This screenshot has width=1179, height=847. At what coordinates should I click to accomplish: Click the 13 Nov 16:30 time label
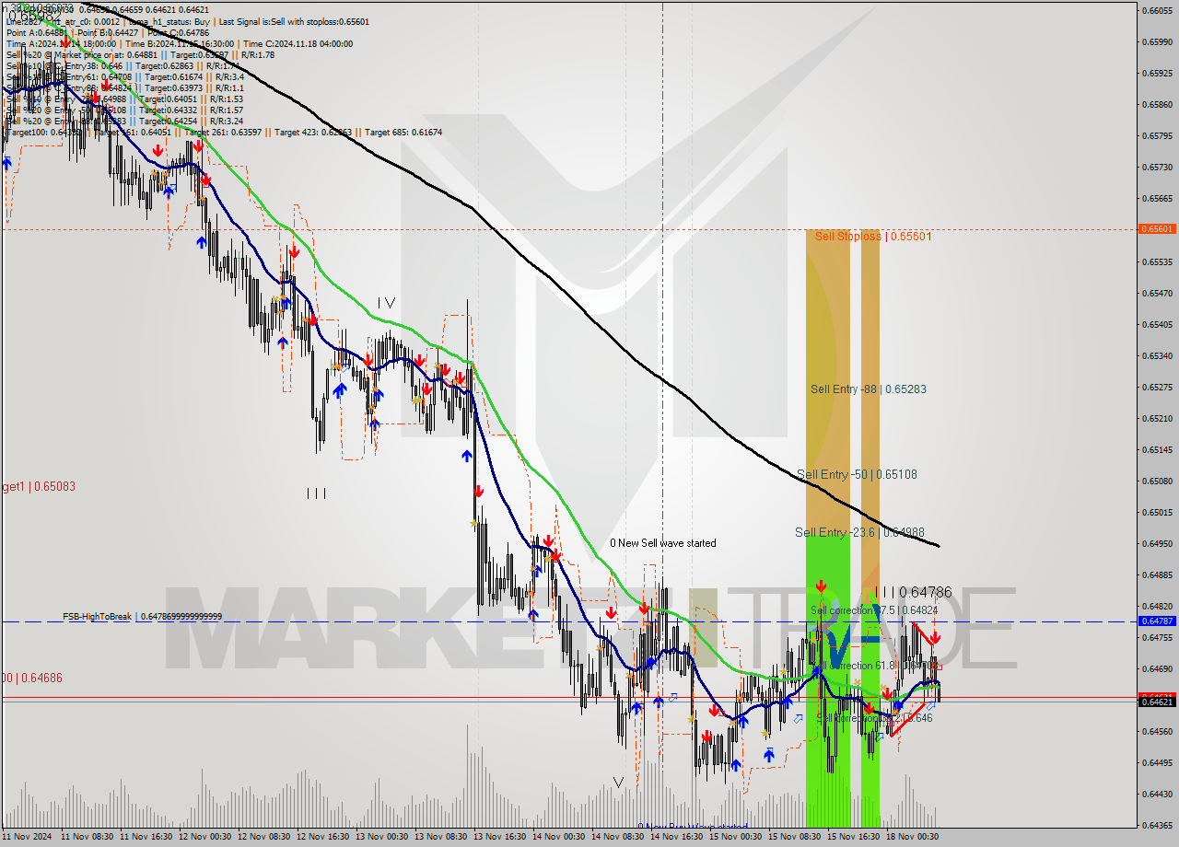tap(500, 837)
